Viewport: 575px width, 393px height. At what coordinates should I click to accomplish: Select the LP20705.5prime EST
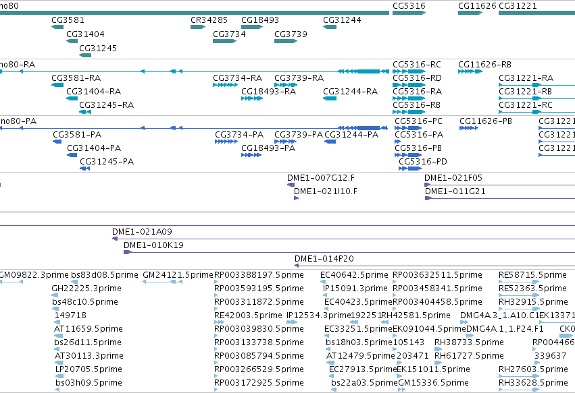pyautogui.click(x=59, y=377)
